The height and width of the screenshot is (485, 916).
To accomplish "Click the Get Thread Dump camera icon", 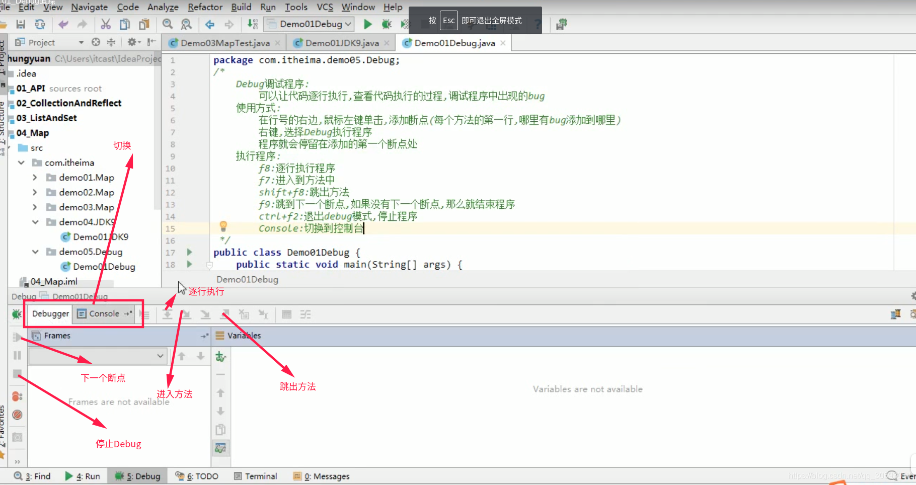I will pos(17,437).
